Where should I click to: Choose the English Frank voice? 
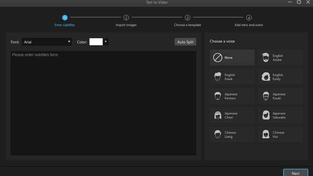232,77
